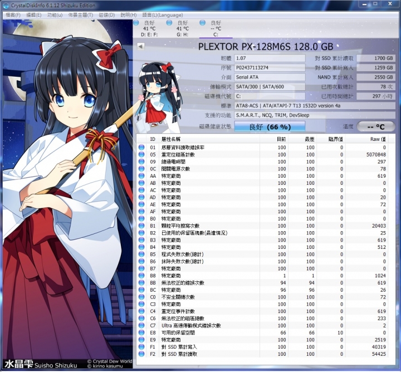Open the 佈景主題(T) menu
The height and width of the screenshot is (372, 401).
coord(81,15)
